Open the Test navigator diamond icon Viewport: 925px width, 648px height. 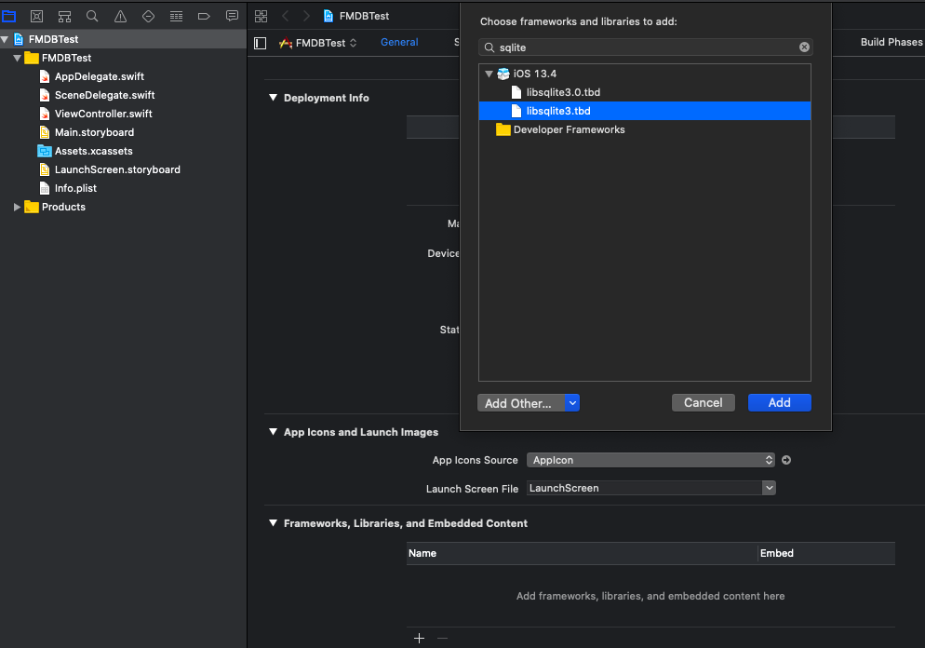(x=148, y=16)
